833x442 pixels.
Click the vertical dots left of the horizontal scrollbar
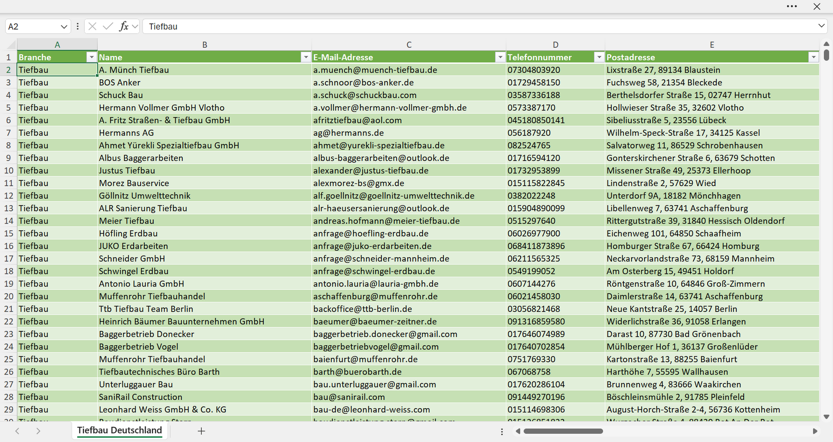click(502, 431)
